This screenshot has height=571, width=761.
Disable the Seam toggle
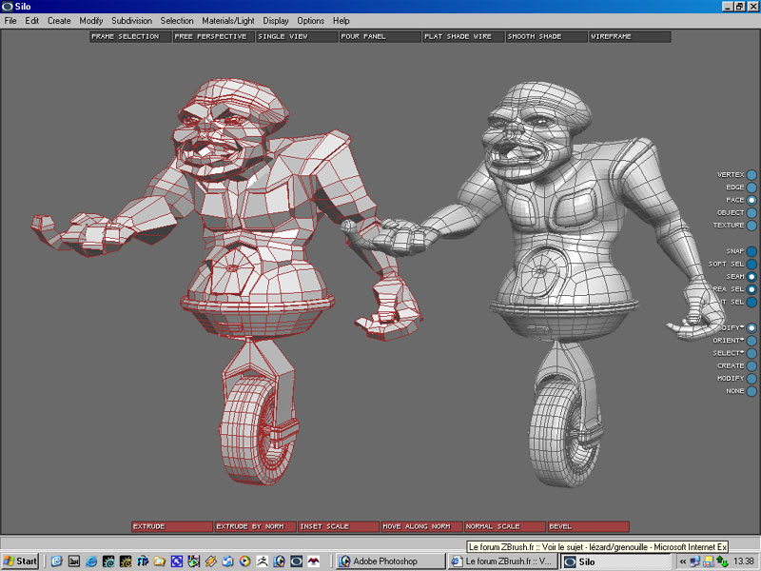(751, 277)
